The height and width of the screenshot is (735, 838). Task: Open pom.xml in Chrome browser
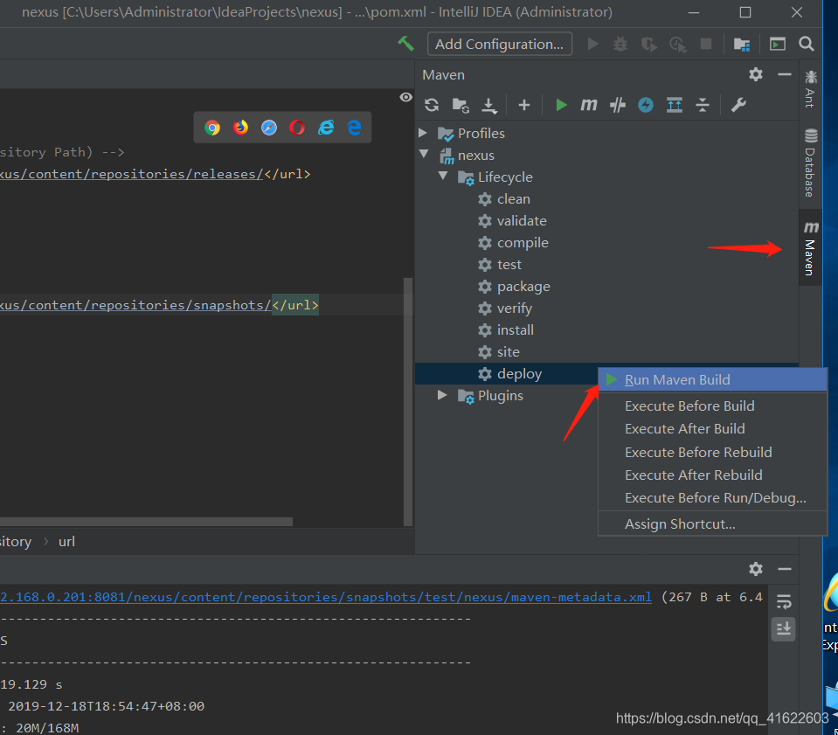pos(212,128)
